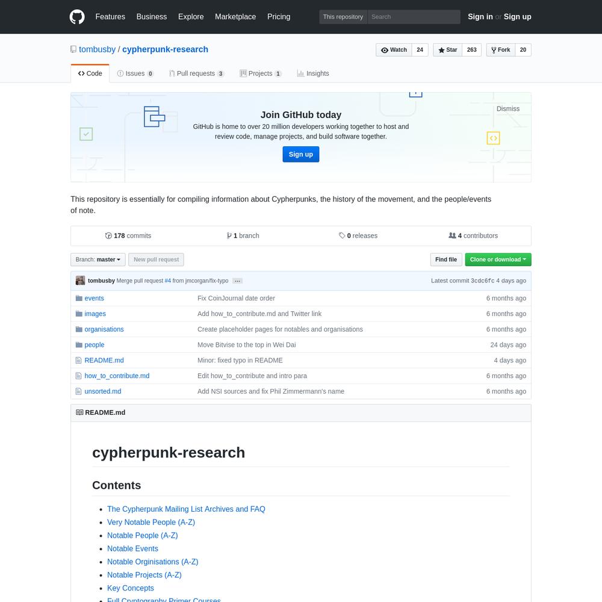
Task: Click the Find file button
Action: click(446, 259)
